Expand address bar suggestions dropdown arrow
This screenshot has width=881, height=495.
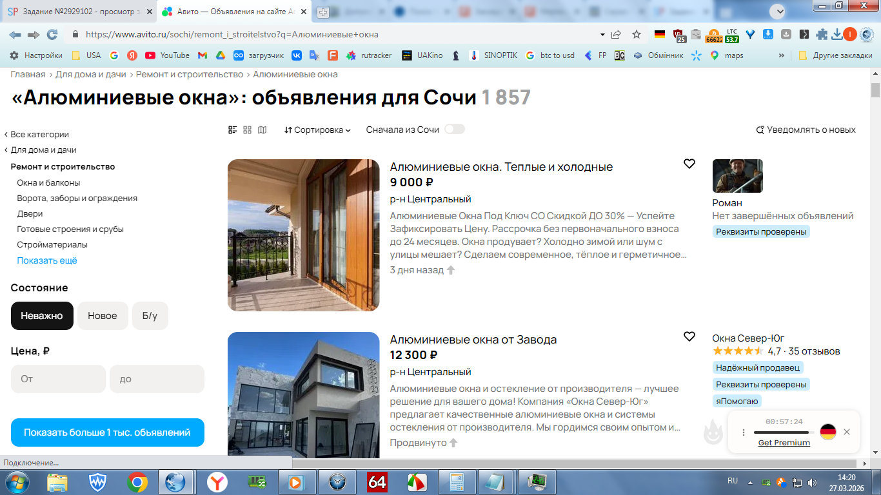tap(602, 34)
